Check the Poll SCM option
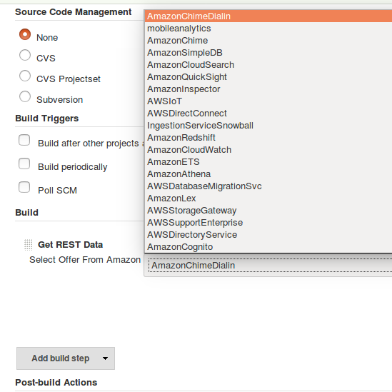392x392 pixels. [x=24, y=187]
